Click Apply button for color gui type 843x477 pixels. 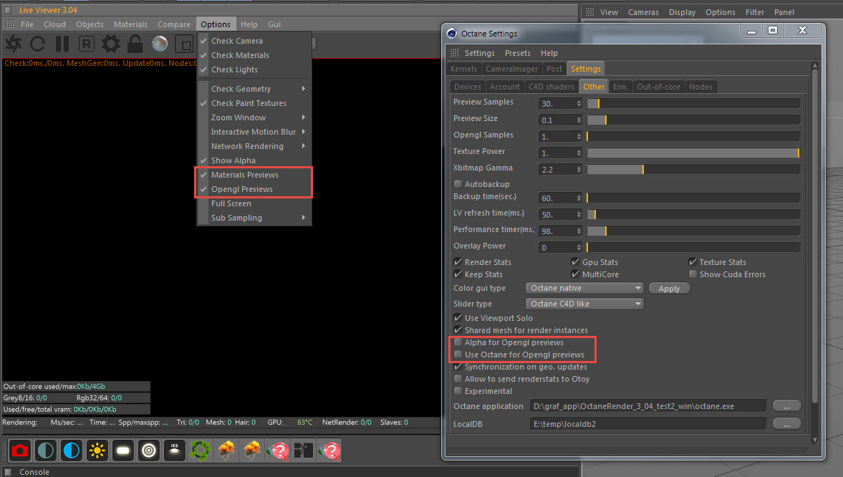pyautogui.click(x=670, y=289)
